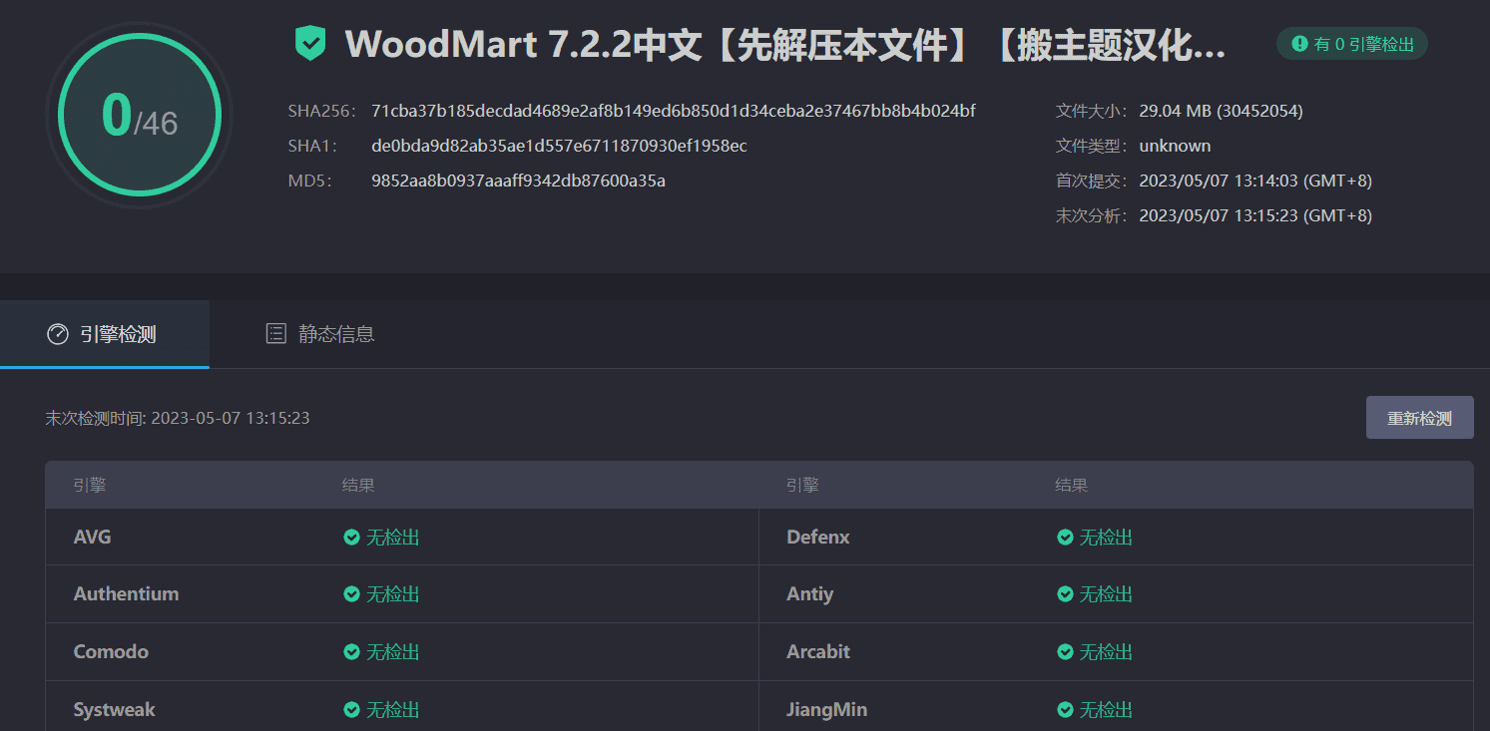
Task: Click the 首次提交 time 13:14:03
Action: point(1255,181)
